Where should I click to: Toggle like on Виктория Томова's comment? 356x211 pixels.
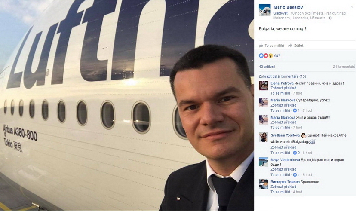pyautogui.click(x=280, y=192)
